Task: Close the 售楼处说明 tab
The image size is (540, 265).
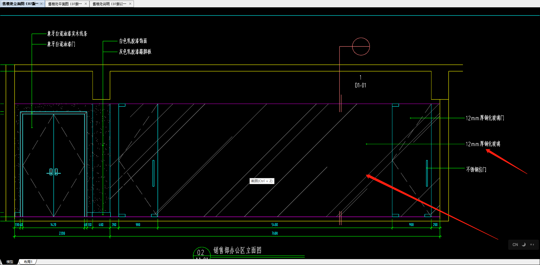Action: coord(130,4)
